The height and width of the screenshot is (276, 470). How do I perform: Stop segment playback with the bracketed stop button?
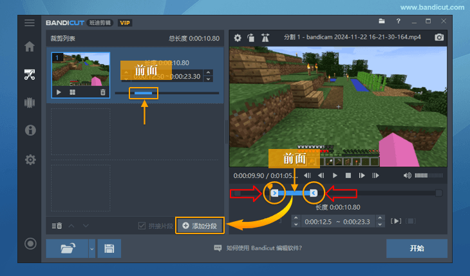click(411, 221)
